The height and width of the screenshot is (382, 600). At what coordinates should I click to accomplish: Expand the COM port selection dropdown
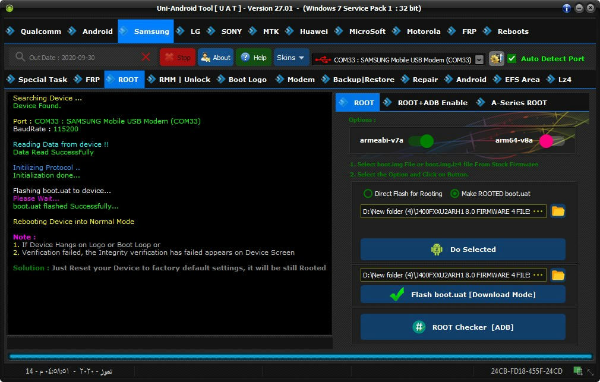click(479, 60)
